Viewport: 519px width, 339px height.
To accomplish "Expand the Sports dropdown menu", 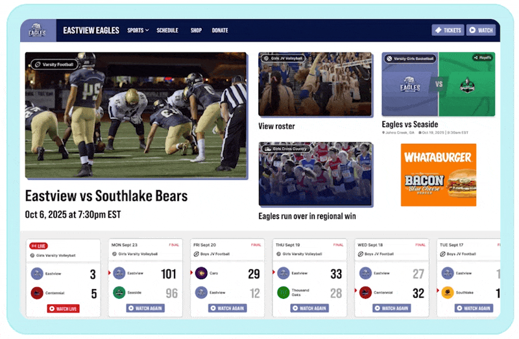I will pyautogui.click(x=138, y=30).
